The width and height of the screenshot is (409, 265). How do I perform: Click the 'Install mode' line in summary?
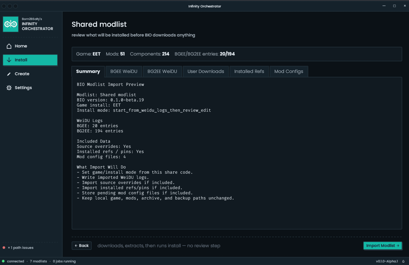[x=144, y=110]
